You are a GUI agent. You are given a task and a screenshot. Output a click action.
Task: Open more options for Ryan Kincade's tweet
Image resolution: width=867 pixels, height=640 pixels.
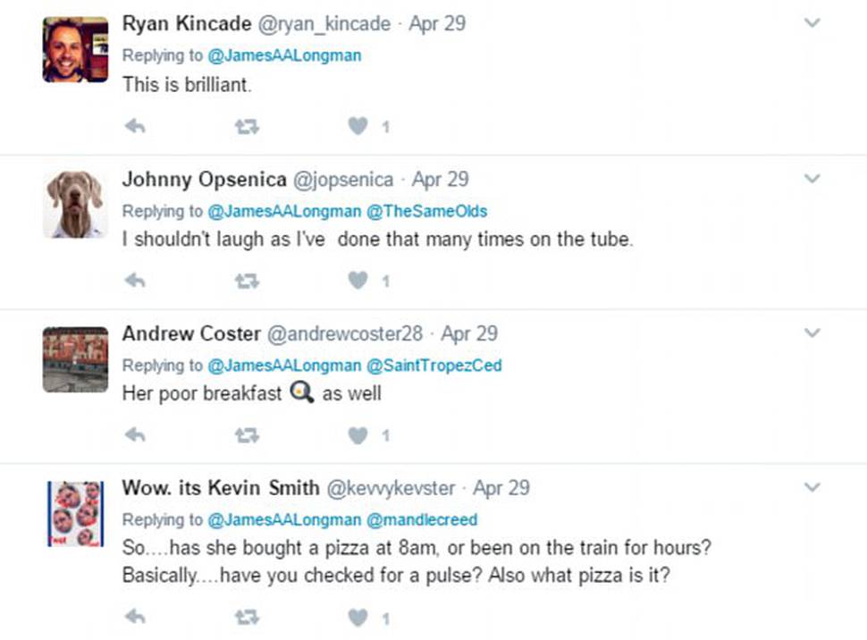(x=812, y=23)
